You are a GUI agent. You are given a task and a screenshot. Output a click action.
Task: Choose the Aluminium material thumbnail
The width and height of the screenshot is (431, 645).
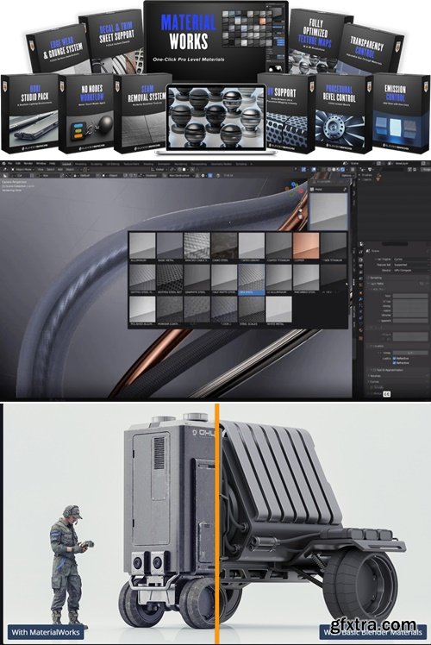[x=143, y=246]
